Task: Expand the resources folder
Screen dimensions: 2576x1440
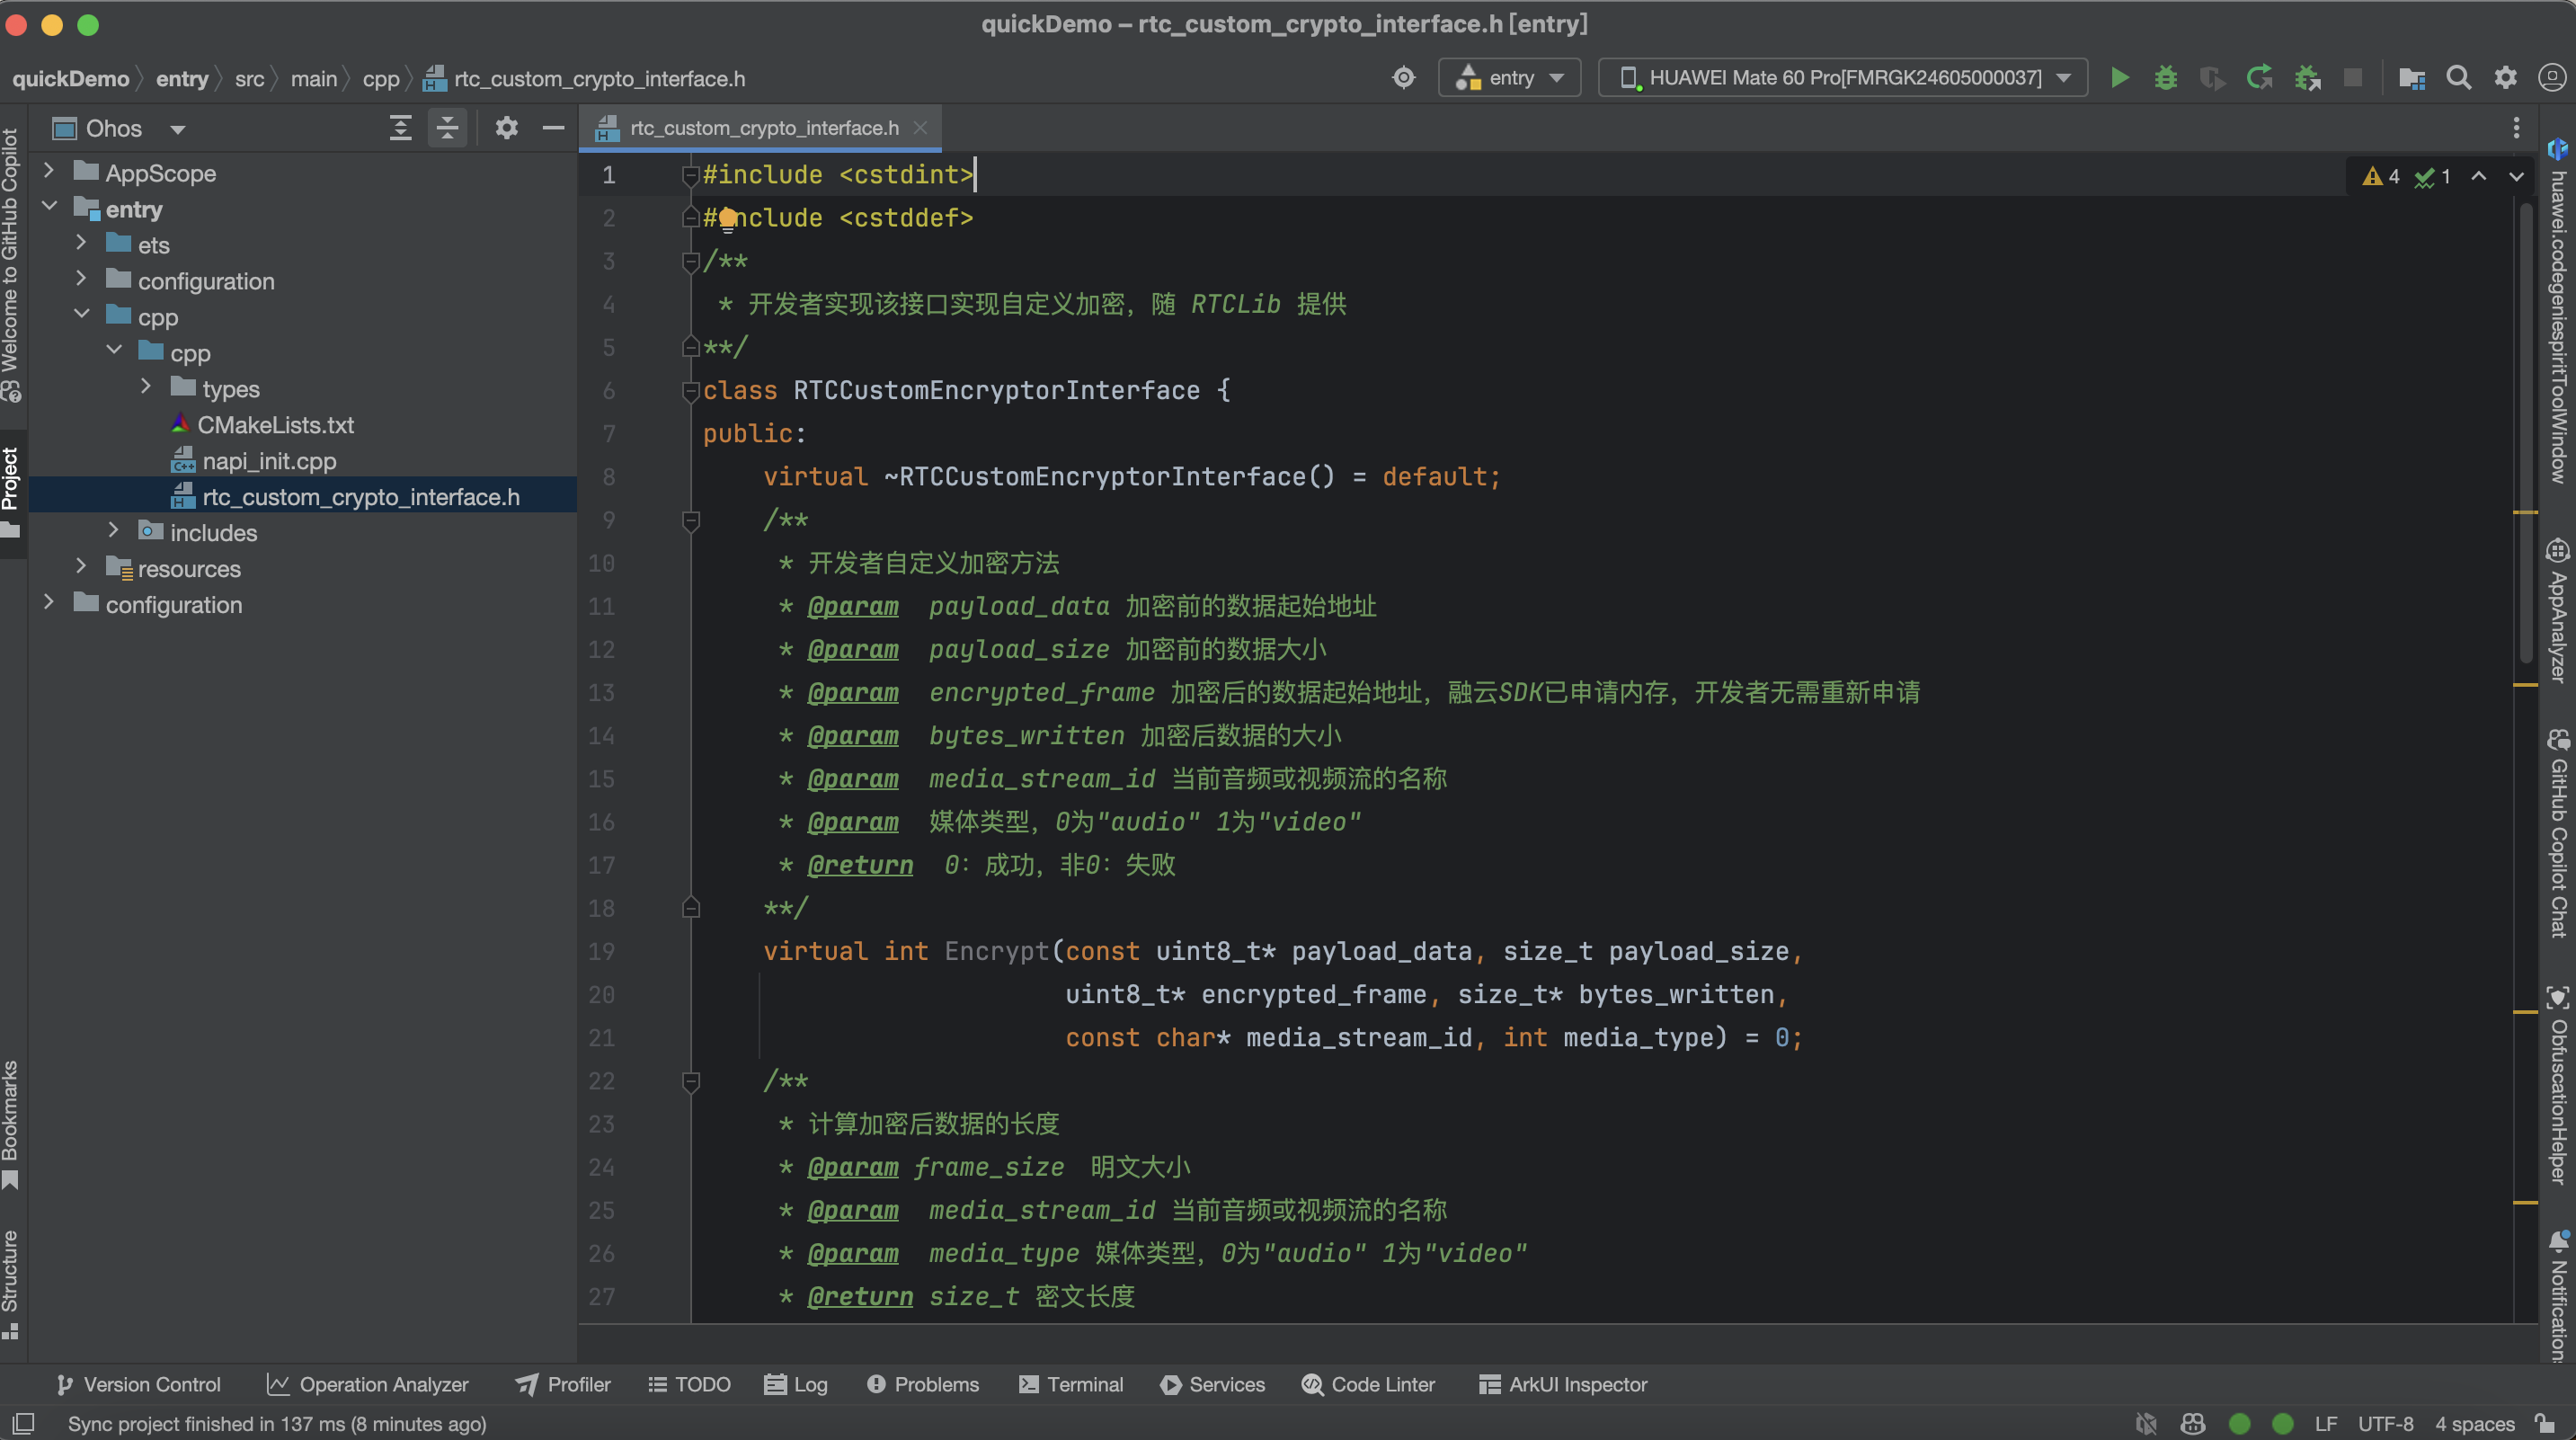Action: (x=81, y=568)
